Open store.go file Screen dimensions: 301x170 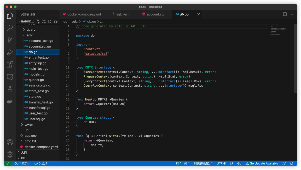pyautogui.click(x=38, y=97)
